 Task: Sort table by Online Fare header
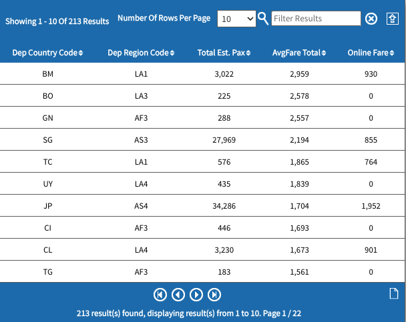(372, 53)
